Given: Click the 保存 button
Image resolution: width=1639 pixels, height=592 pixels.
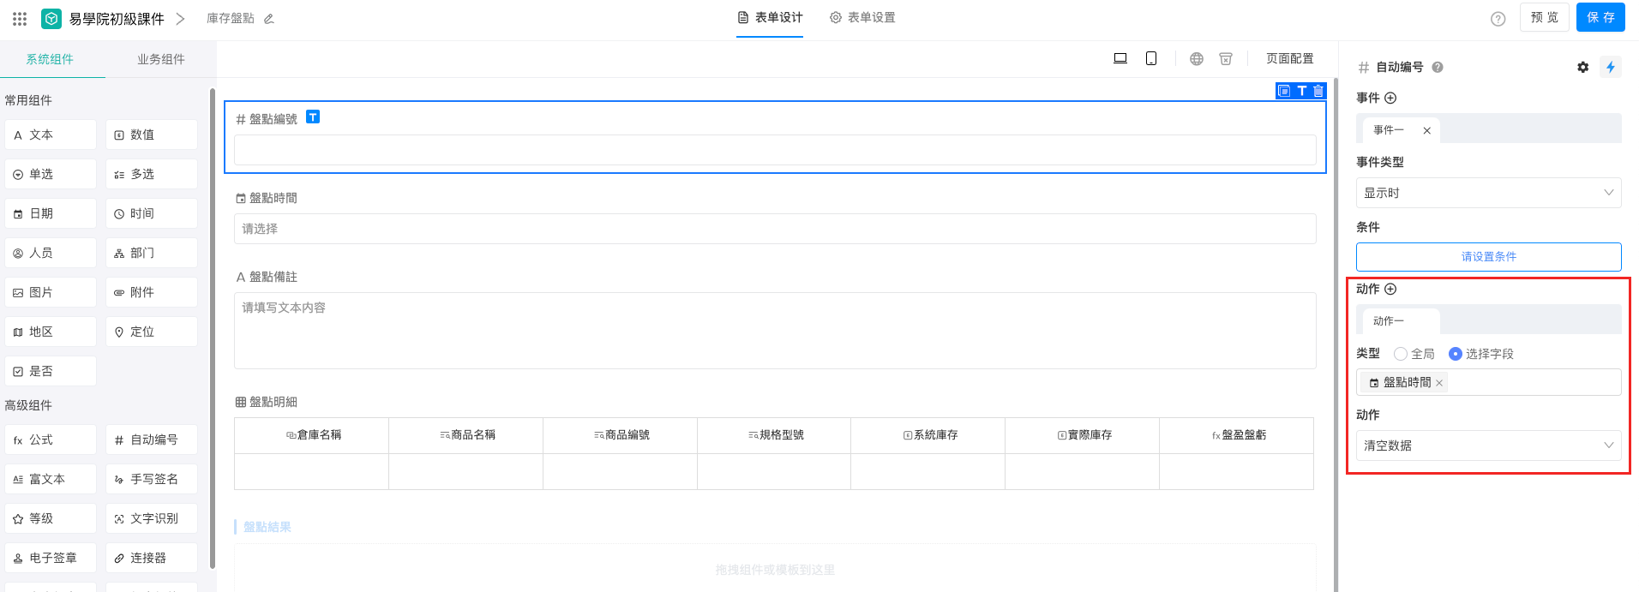Looking at the screenshot, I should tap(1600, 17).
